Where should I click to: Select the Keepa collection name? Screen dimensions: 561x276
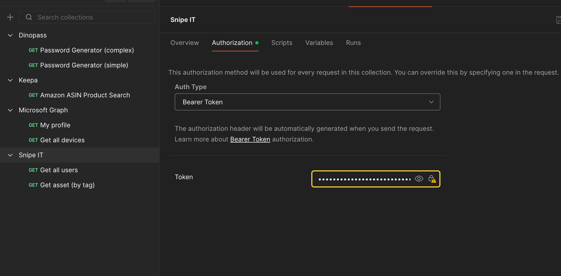[28, 80]
